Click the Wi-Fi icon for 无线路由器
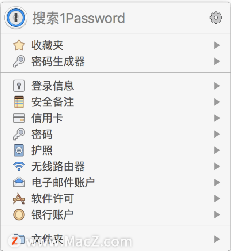The width and height of the screenshot is (231, 251). tap(19, 166)
